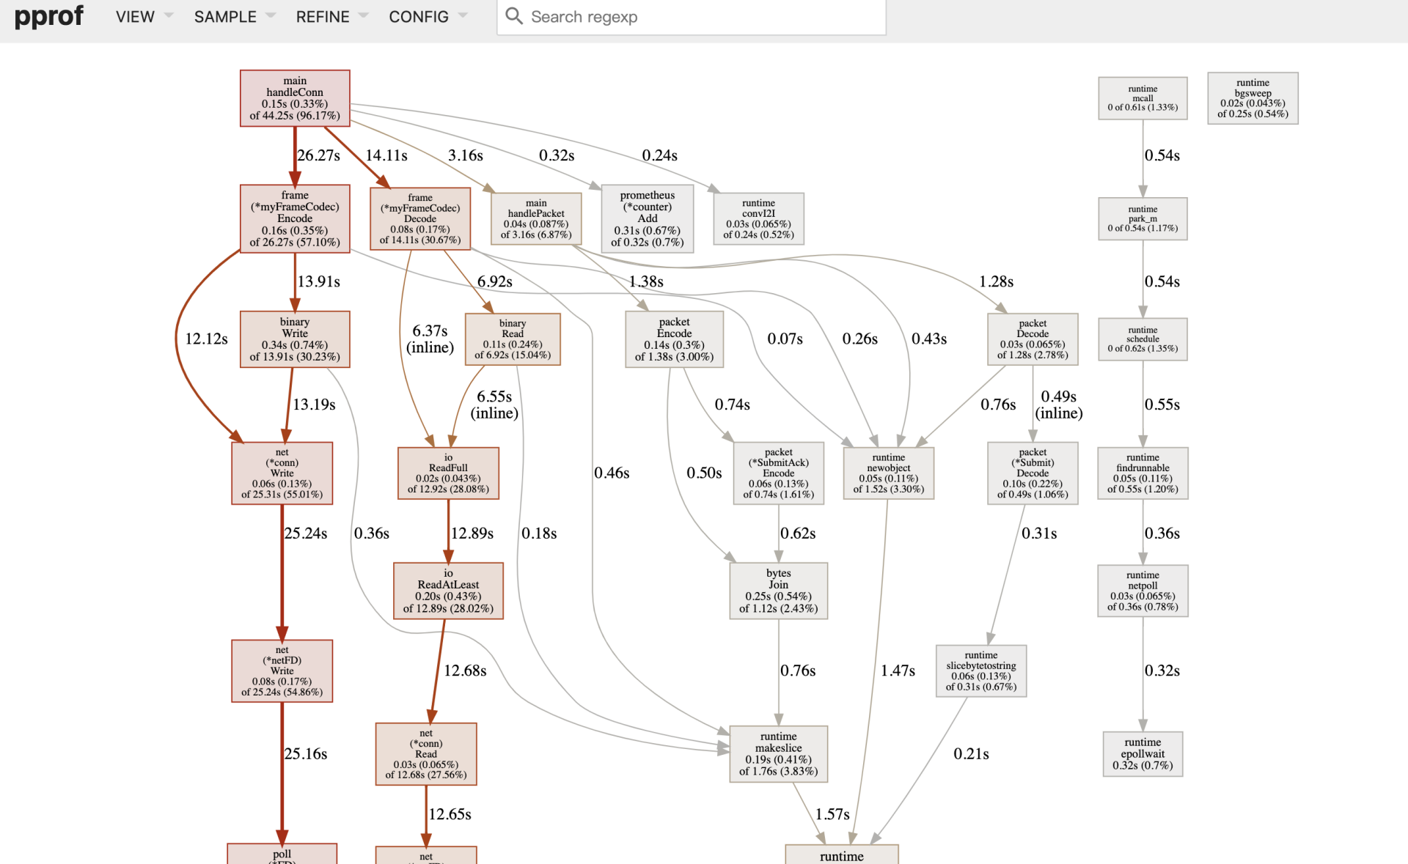Select the frame myFrameCodec Decode node
The height and width of the screenshot is (864, 1408).
click(420, 218)
